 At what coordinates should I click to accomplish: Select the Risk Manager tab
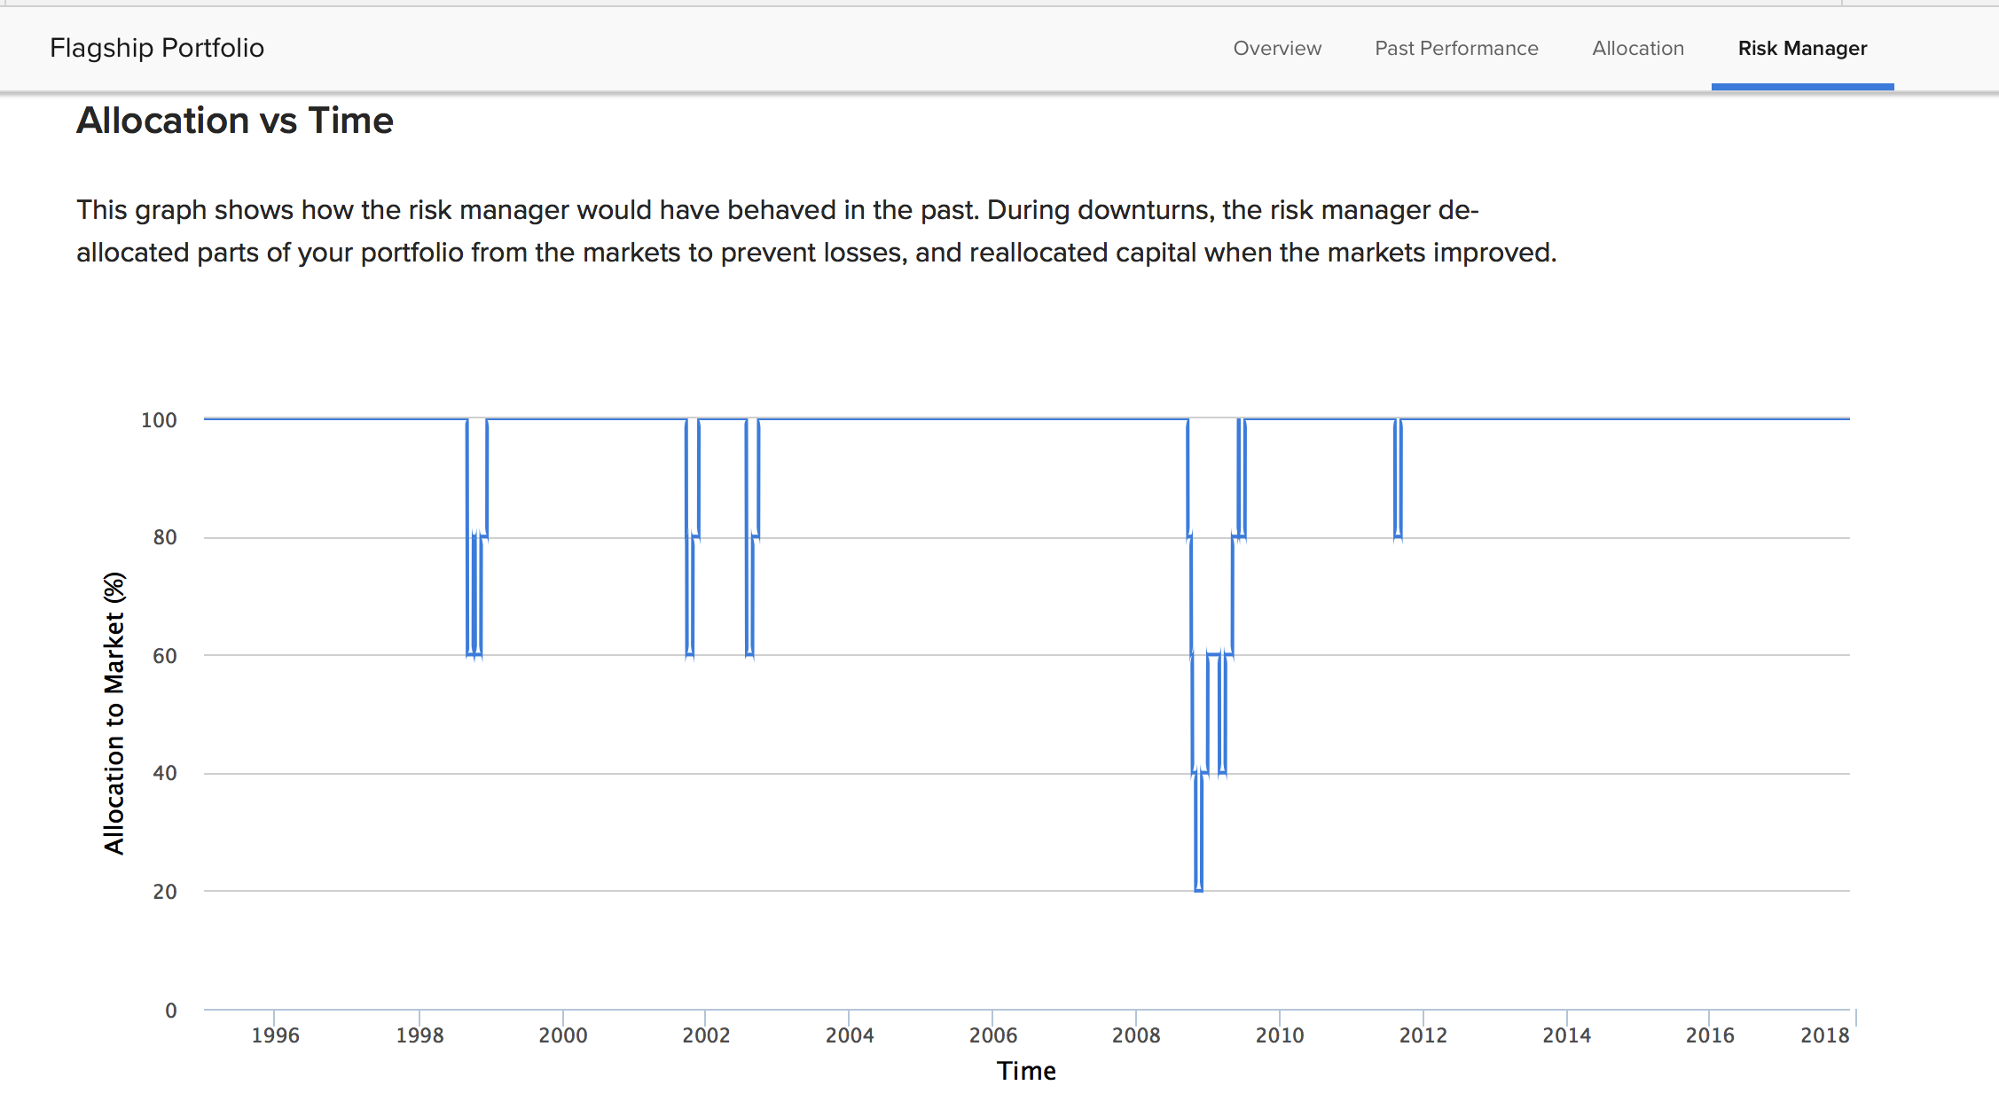(x=1802, y=49)
